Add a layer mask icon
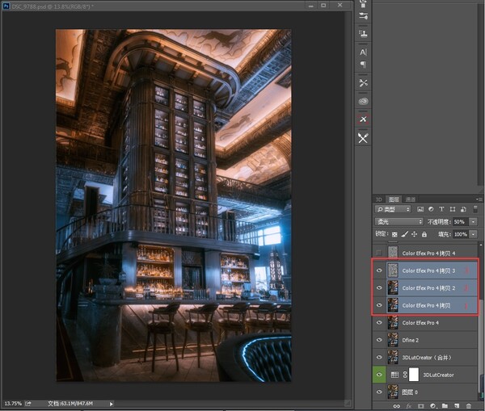The image size is (485, 411). click(420, 406)
